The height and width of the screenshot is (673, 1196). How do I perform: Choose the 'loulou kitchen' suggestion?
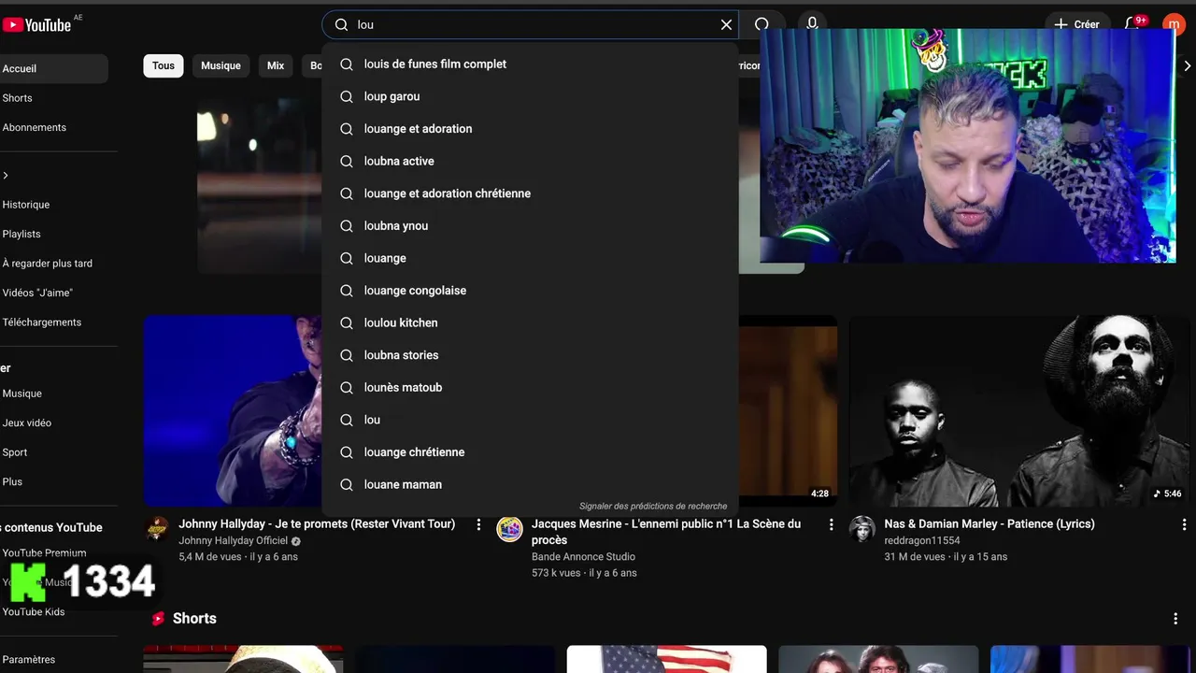(530, 322)
